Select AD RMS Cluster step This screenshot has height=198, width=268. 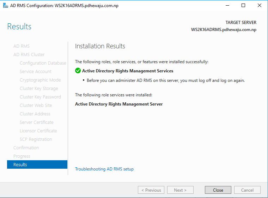pyautogui.click(x=29, y=55)
